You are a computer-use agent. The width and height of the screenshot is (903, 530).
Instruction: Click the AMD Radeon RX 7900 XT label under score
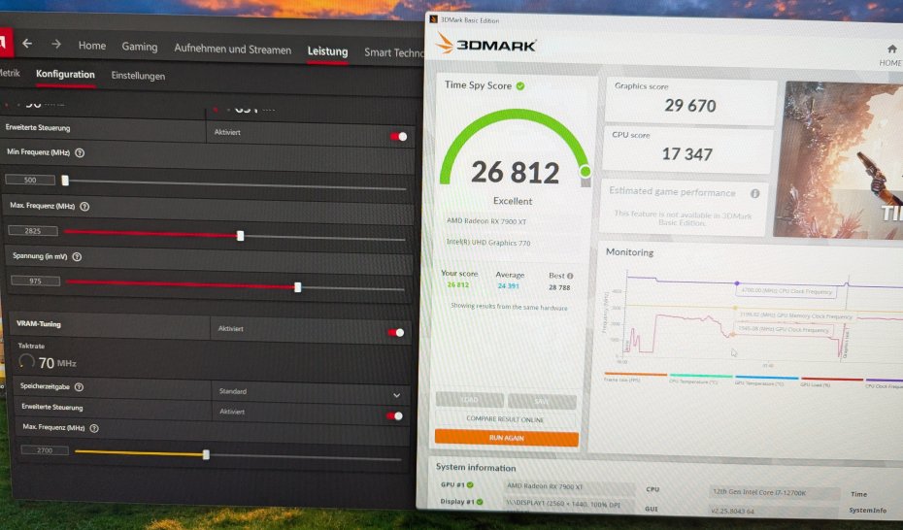pos(486,221)
